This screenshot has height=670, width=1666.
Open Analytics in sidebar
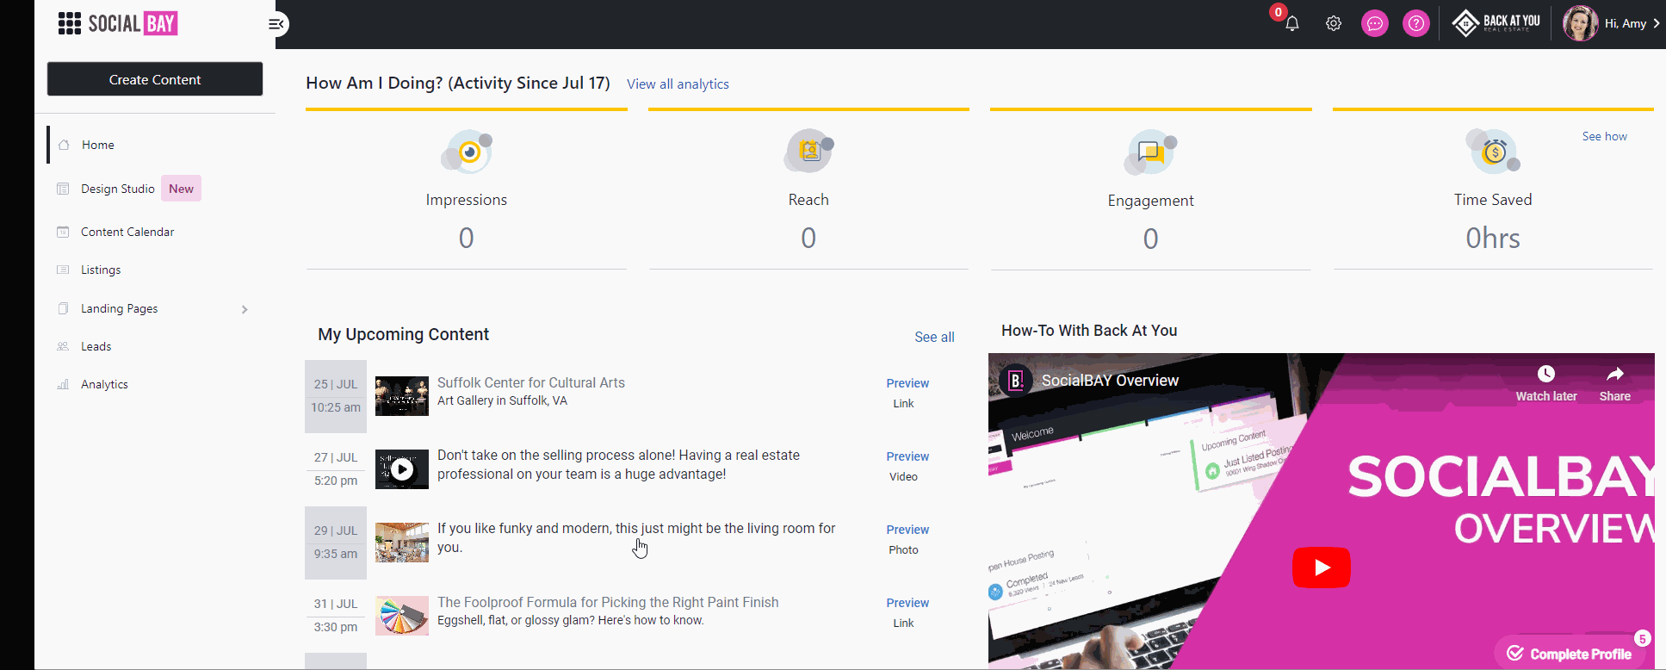click(104, 384)
